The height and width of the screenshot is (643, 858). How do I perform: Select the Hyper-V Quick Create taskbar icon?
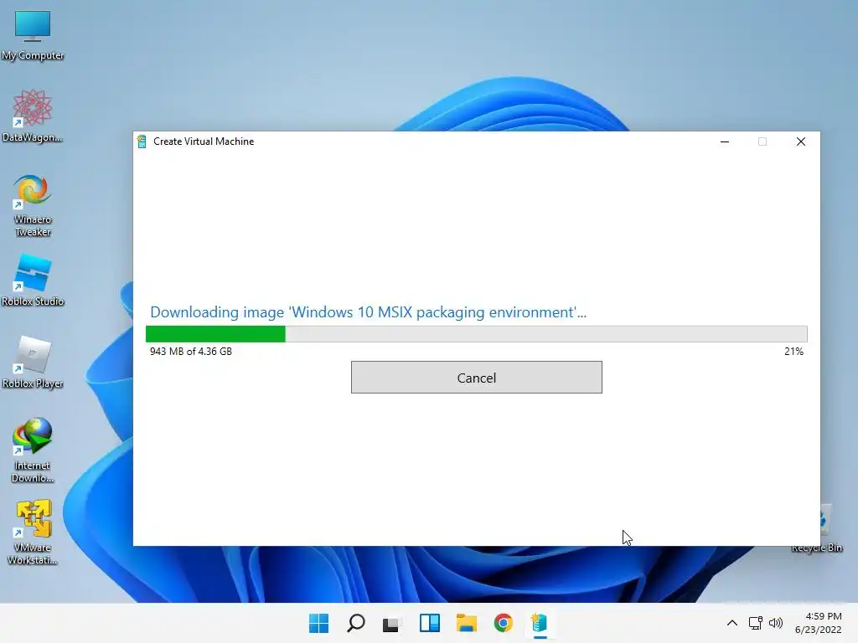540,623
